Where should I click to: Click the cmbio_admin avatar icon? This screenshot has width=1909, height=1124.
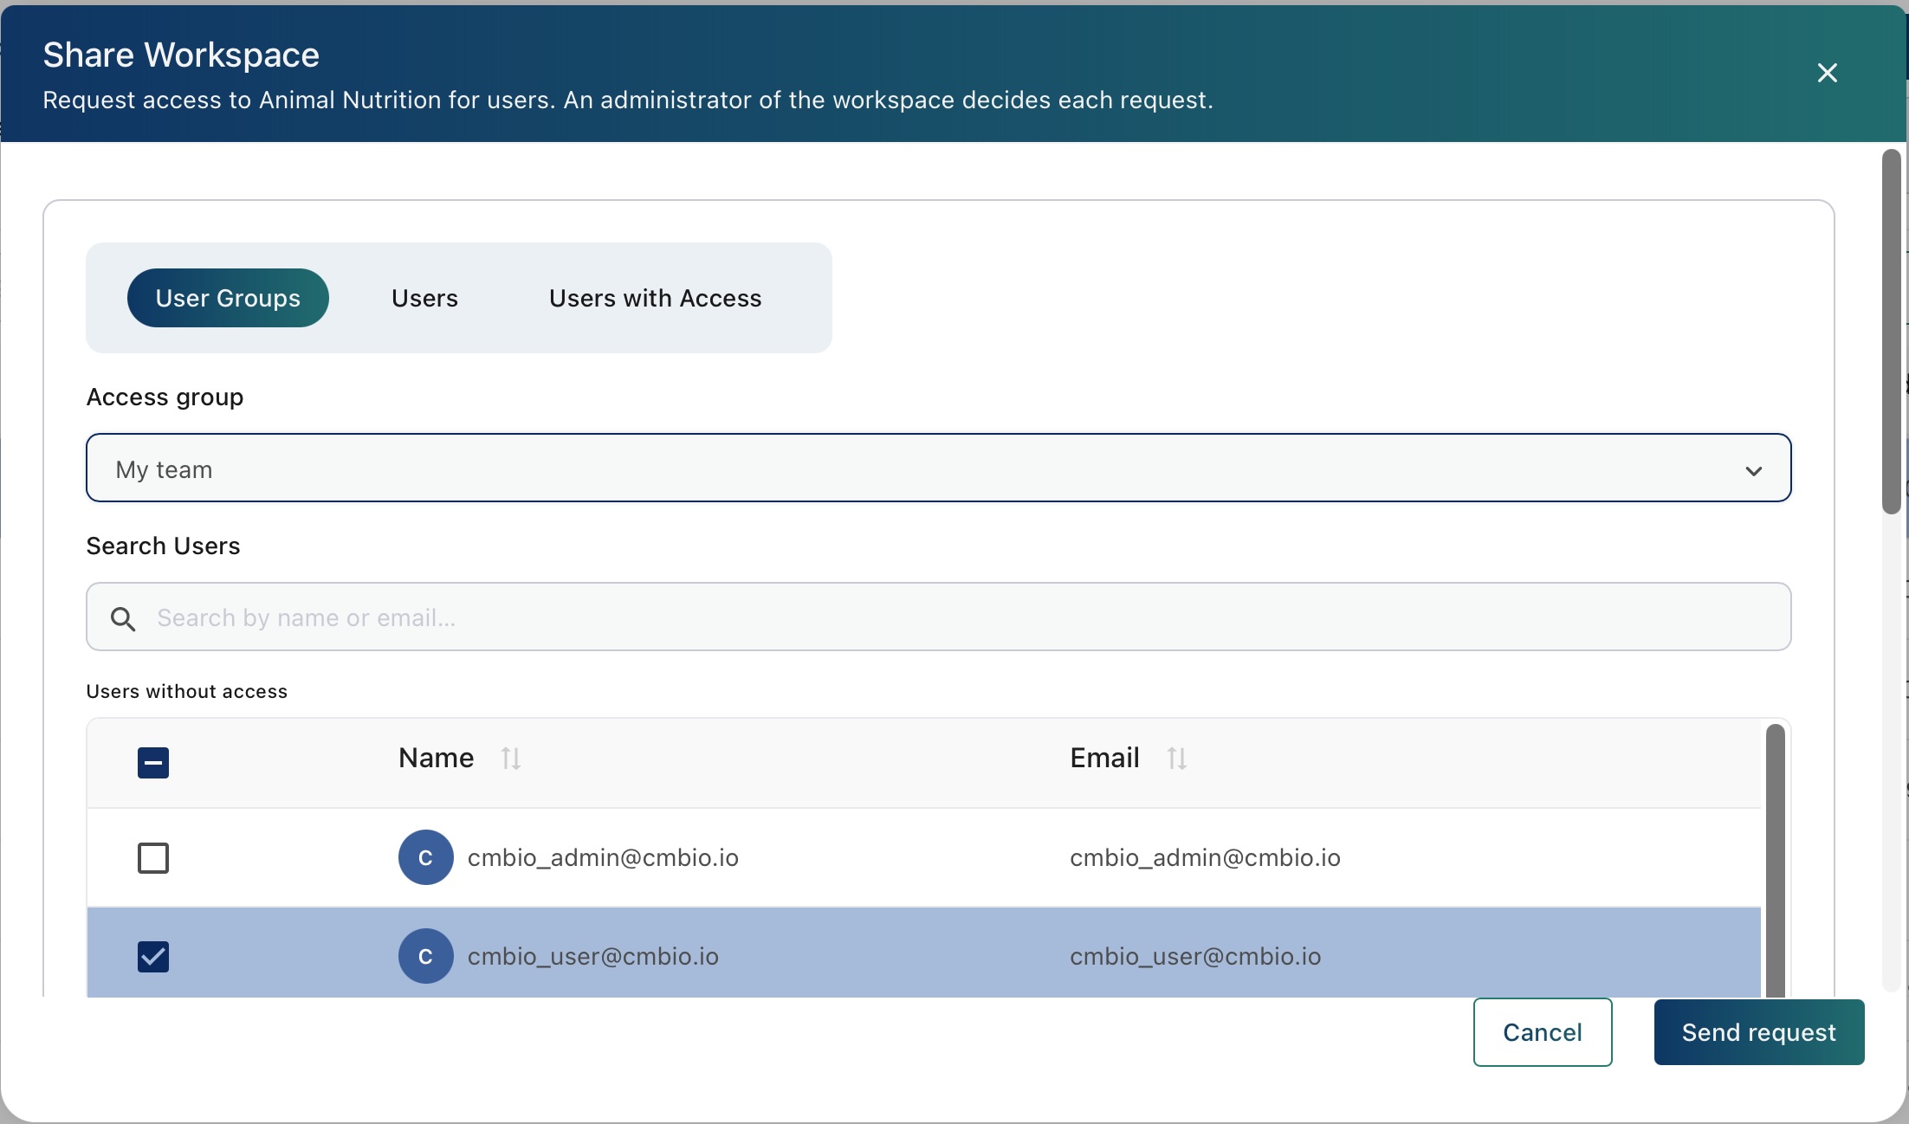(x=426, y=857)
